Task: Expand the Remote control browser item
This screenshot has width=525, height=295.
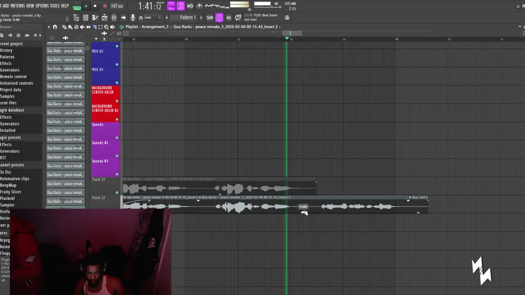Action: coord(13,77)
